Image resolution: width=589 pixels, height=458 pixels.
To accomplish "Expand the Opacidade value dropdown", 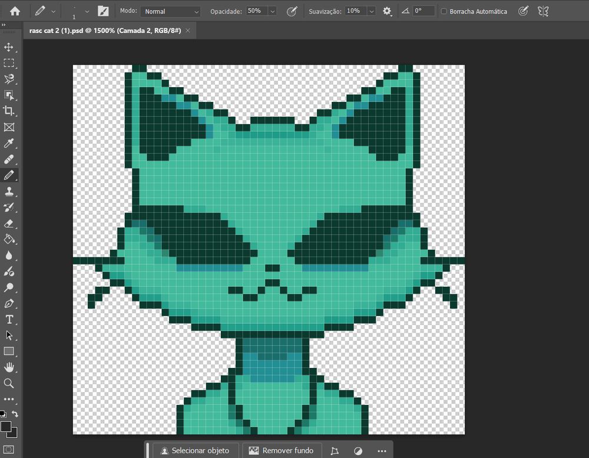I will 272,11.
